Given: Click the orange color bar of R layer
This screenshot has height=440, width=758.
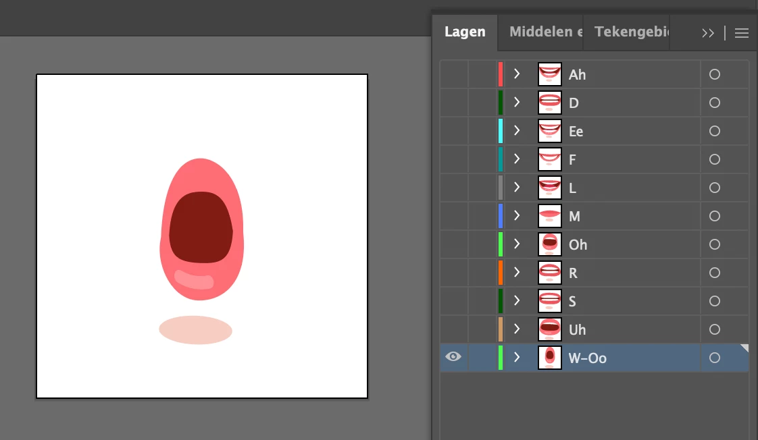Looking at the screenshot, I should (501, 273).
